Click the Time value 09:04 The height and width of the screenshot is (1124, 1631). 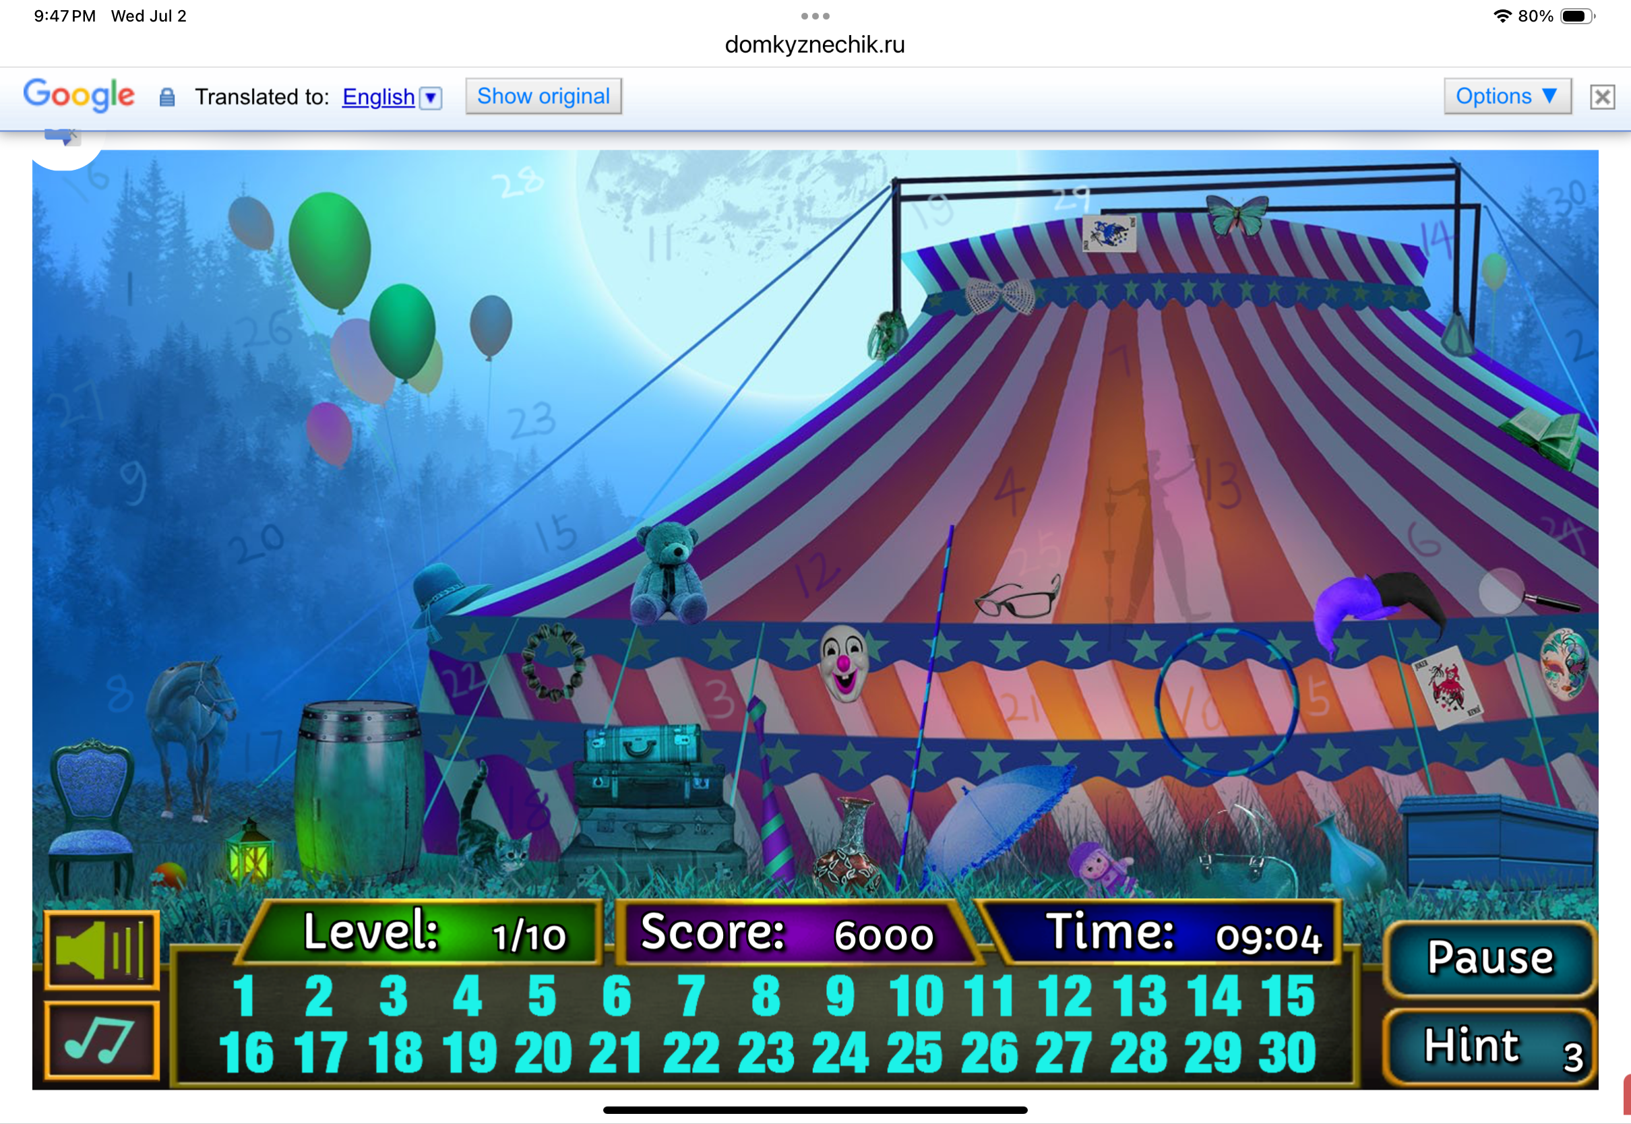(1268, 937)
